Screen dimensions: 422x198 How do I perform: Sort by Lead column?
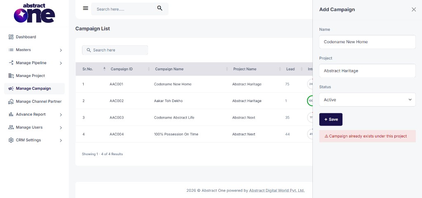(301, 69)
